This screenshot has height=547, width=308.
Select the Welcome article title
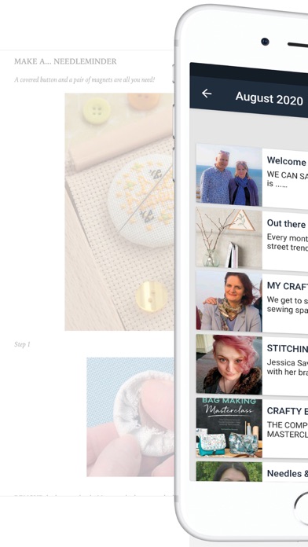[286, 161]
